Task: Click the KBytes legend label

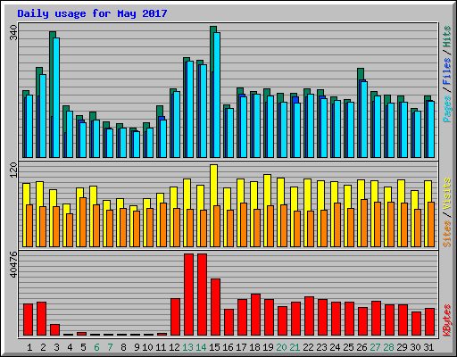Action: point(447,320)
